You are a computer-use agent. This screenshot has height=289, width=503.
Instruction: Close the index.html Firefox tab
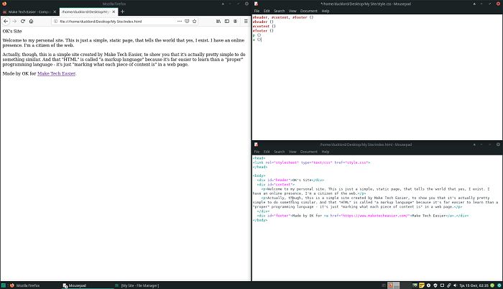(114, 12)
